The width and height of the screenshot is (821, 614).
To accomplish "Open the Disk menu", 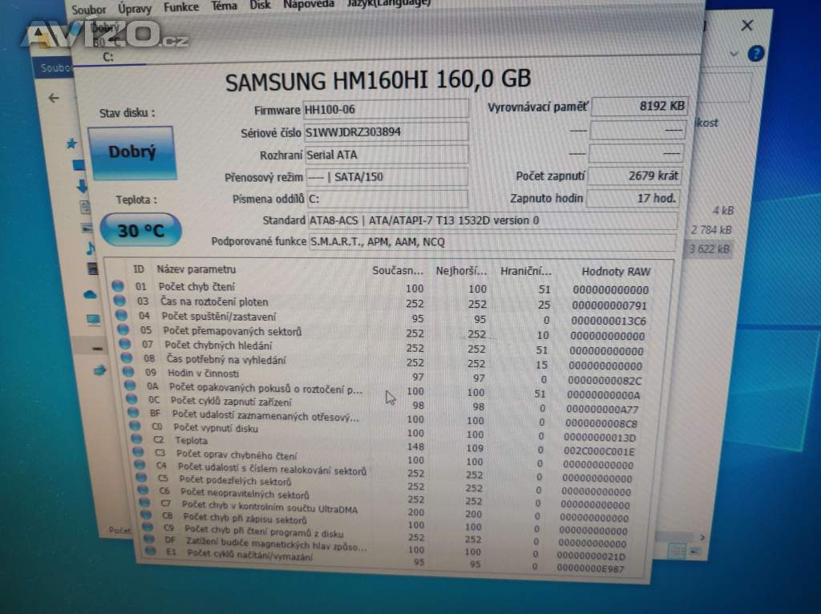I will (261, 6).
